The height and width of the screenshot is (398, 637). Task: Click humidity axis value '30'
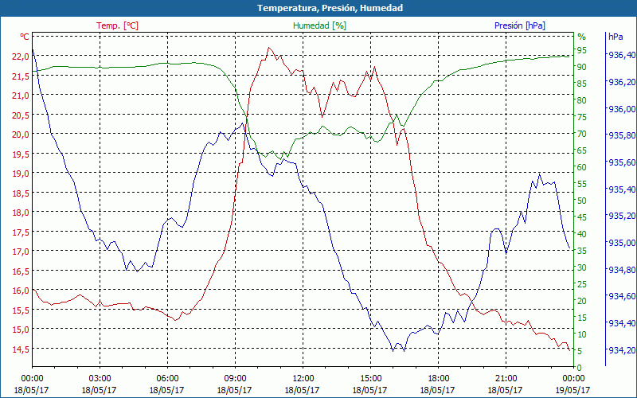click(x=582, y=267)
